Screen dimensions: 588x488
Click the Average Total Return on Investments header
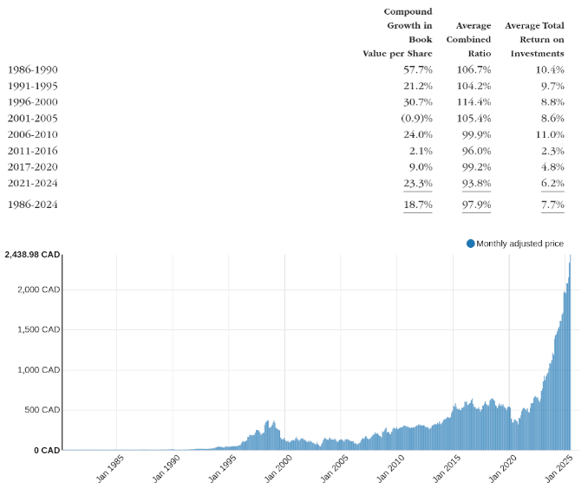tap(534, 39)
